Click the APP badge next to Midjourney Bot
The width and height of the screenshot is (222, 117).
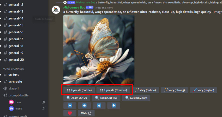pyautogui.click(x=89, y=7)
